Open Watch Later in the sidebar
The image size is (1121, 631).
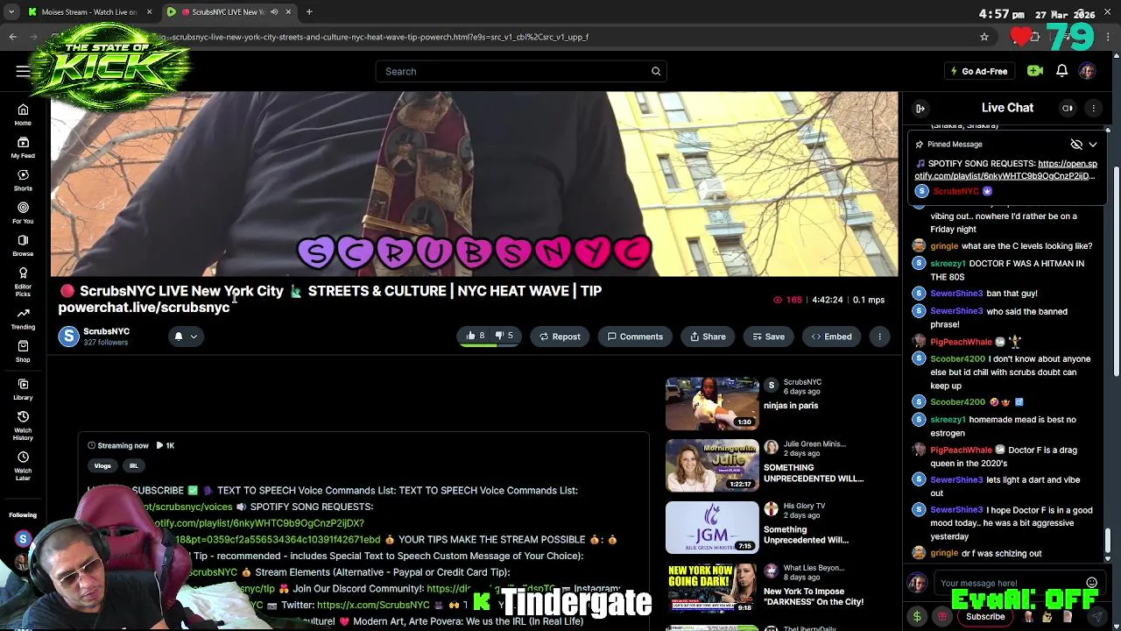[x=23, y=464]
